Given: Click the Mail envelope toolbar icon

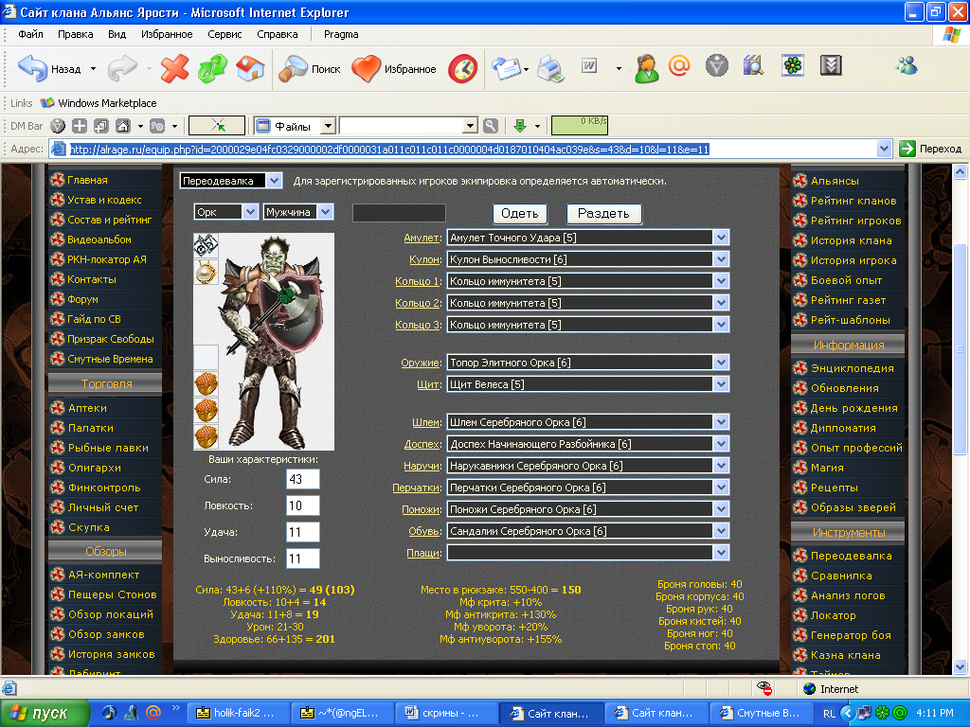Looking at the screenshot, I should click(507, 68).
